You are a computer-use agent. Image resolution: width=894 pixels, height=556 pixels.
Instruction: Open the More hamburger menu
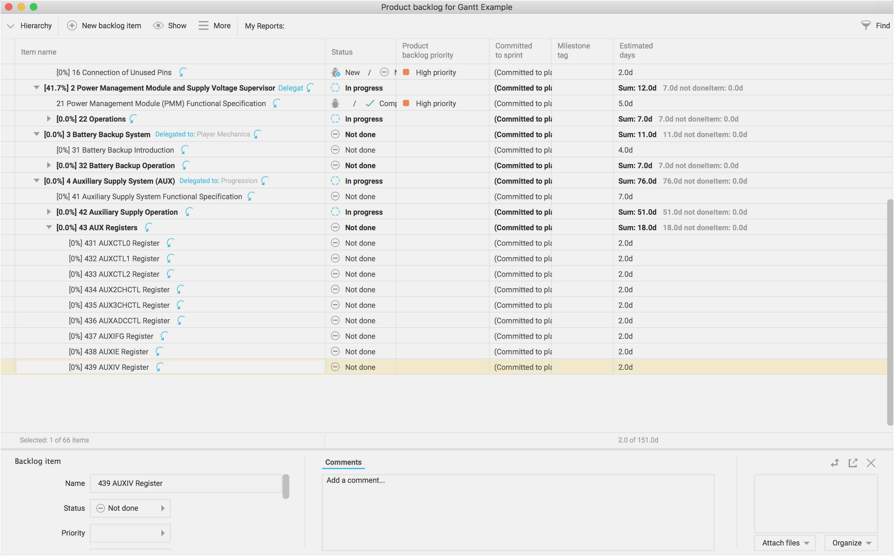tap(203, 25)
